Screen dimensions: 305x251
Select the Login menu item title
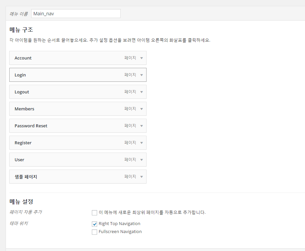click(20, 75)
